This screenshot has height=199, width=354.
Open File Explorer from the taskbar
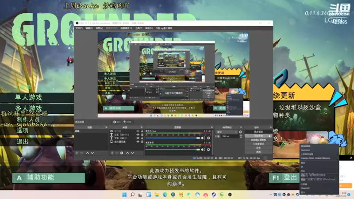(x=157, y=195)
